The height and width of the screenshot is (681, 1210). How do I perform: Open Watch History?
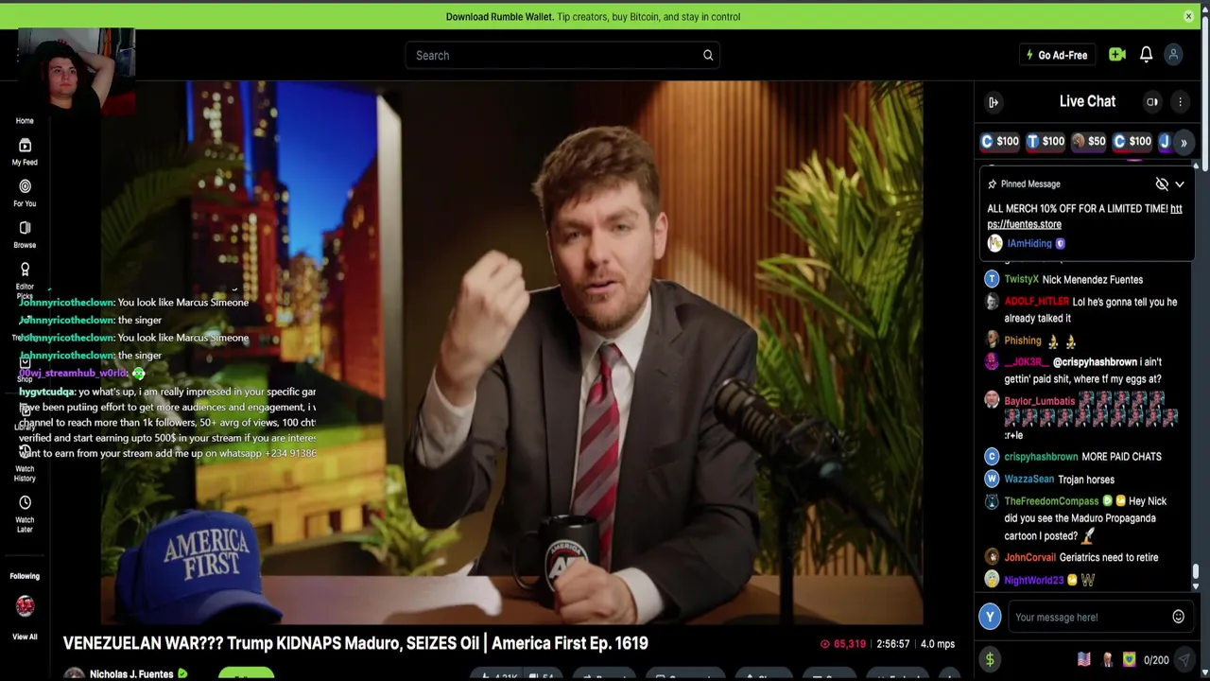coord(25,463)
